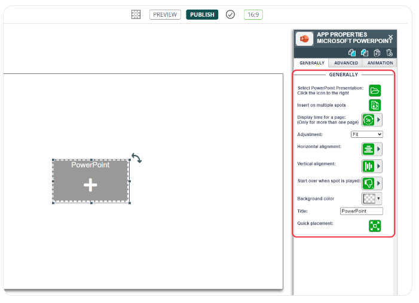Image resolution: width=419 pixels, height=303 pixels.
Task: Select the PowerPoint placeholder title on canvas
Action: 90,165
